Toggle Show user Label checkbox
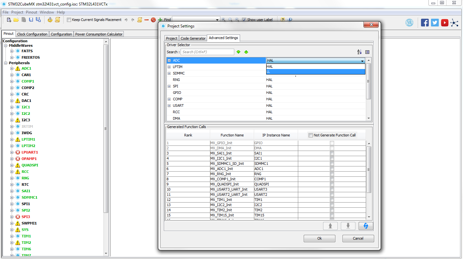Screen dimensions: 463x259 click(244, 20)
